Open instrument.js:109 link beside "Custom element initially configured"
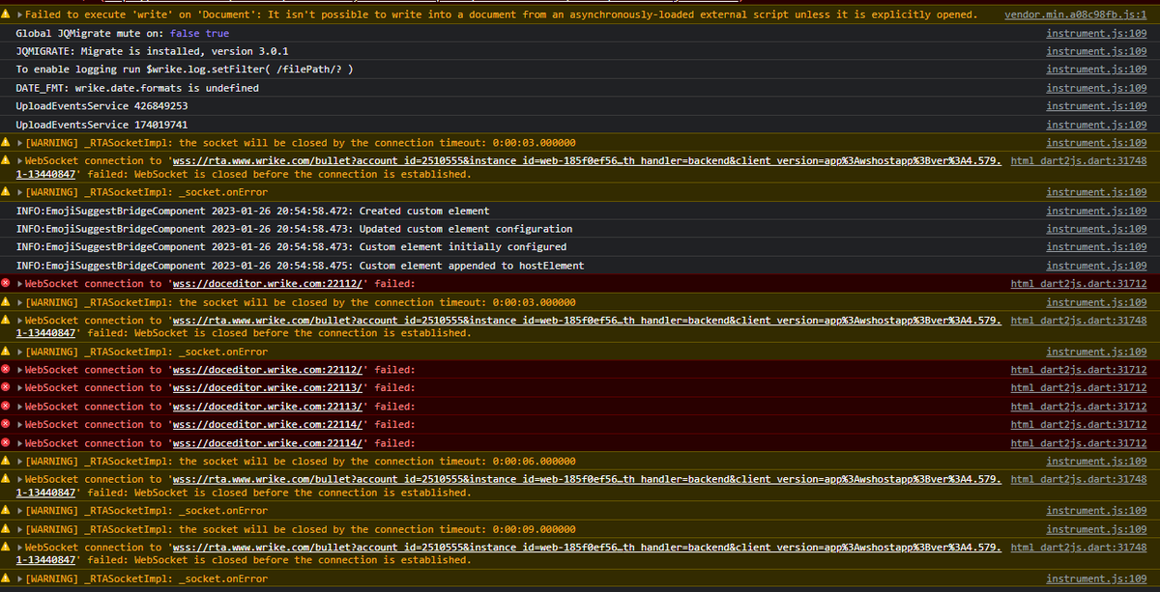1160x592 pixels. (x=1096, y=247)
